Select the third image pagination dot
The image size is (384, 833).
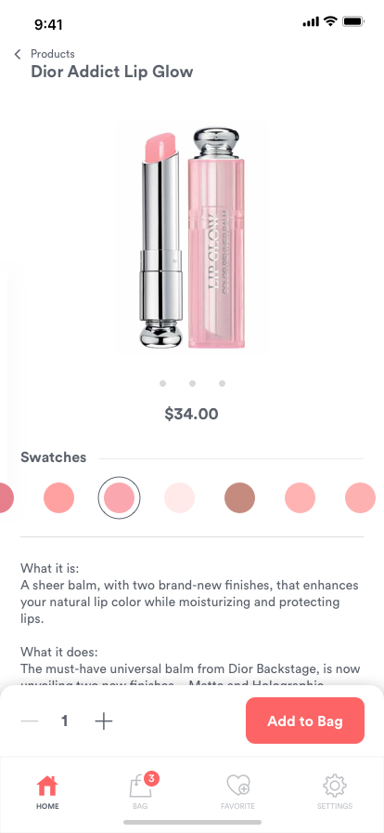223,384
